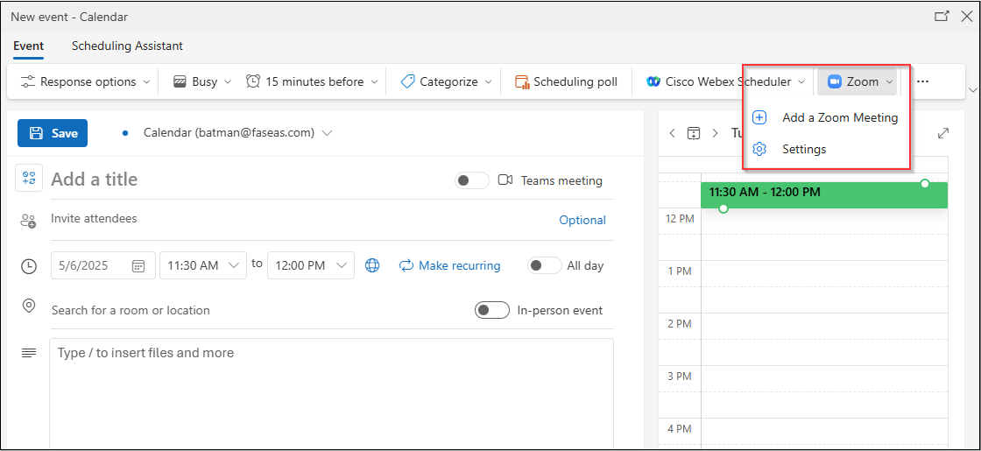The image size is (981, 451).
Task: Expand the ribbon with the chevron at far right
Action: click(972, 89)
